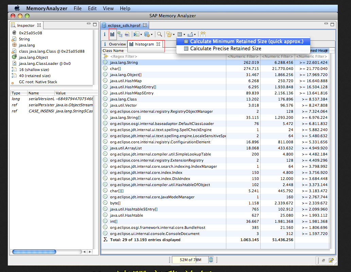Switch to the Overview tab
The width and height of the screenshot is (351, 272).
pos(115,44)
